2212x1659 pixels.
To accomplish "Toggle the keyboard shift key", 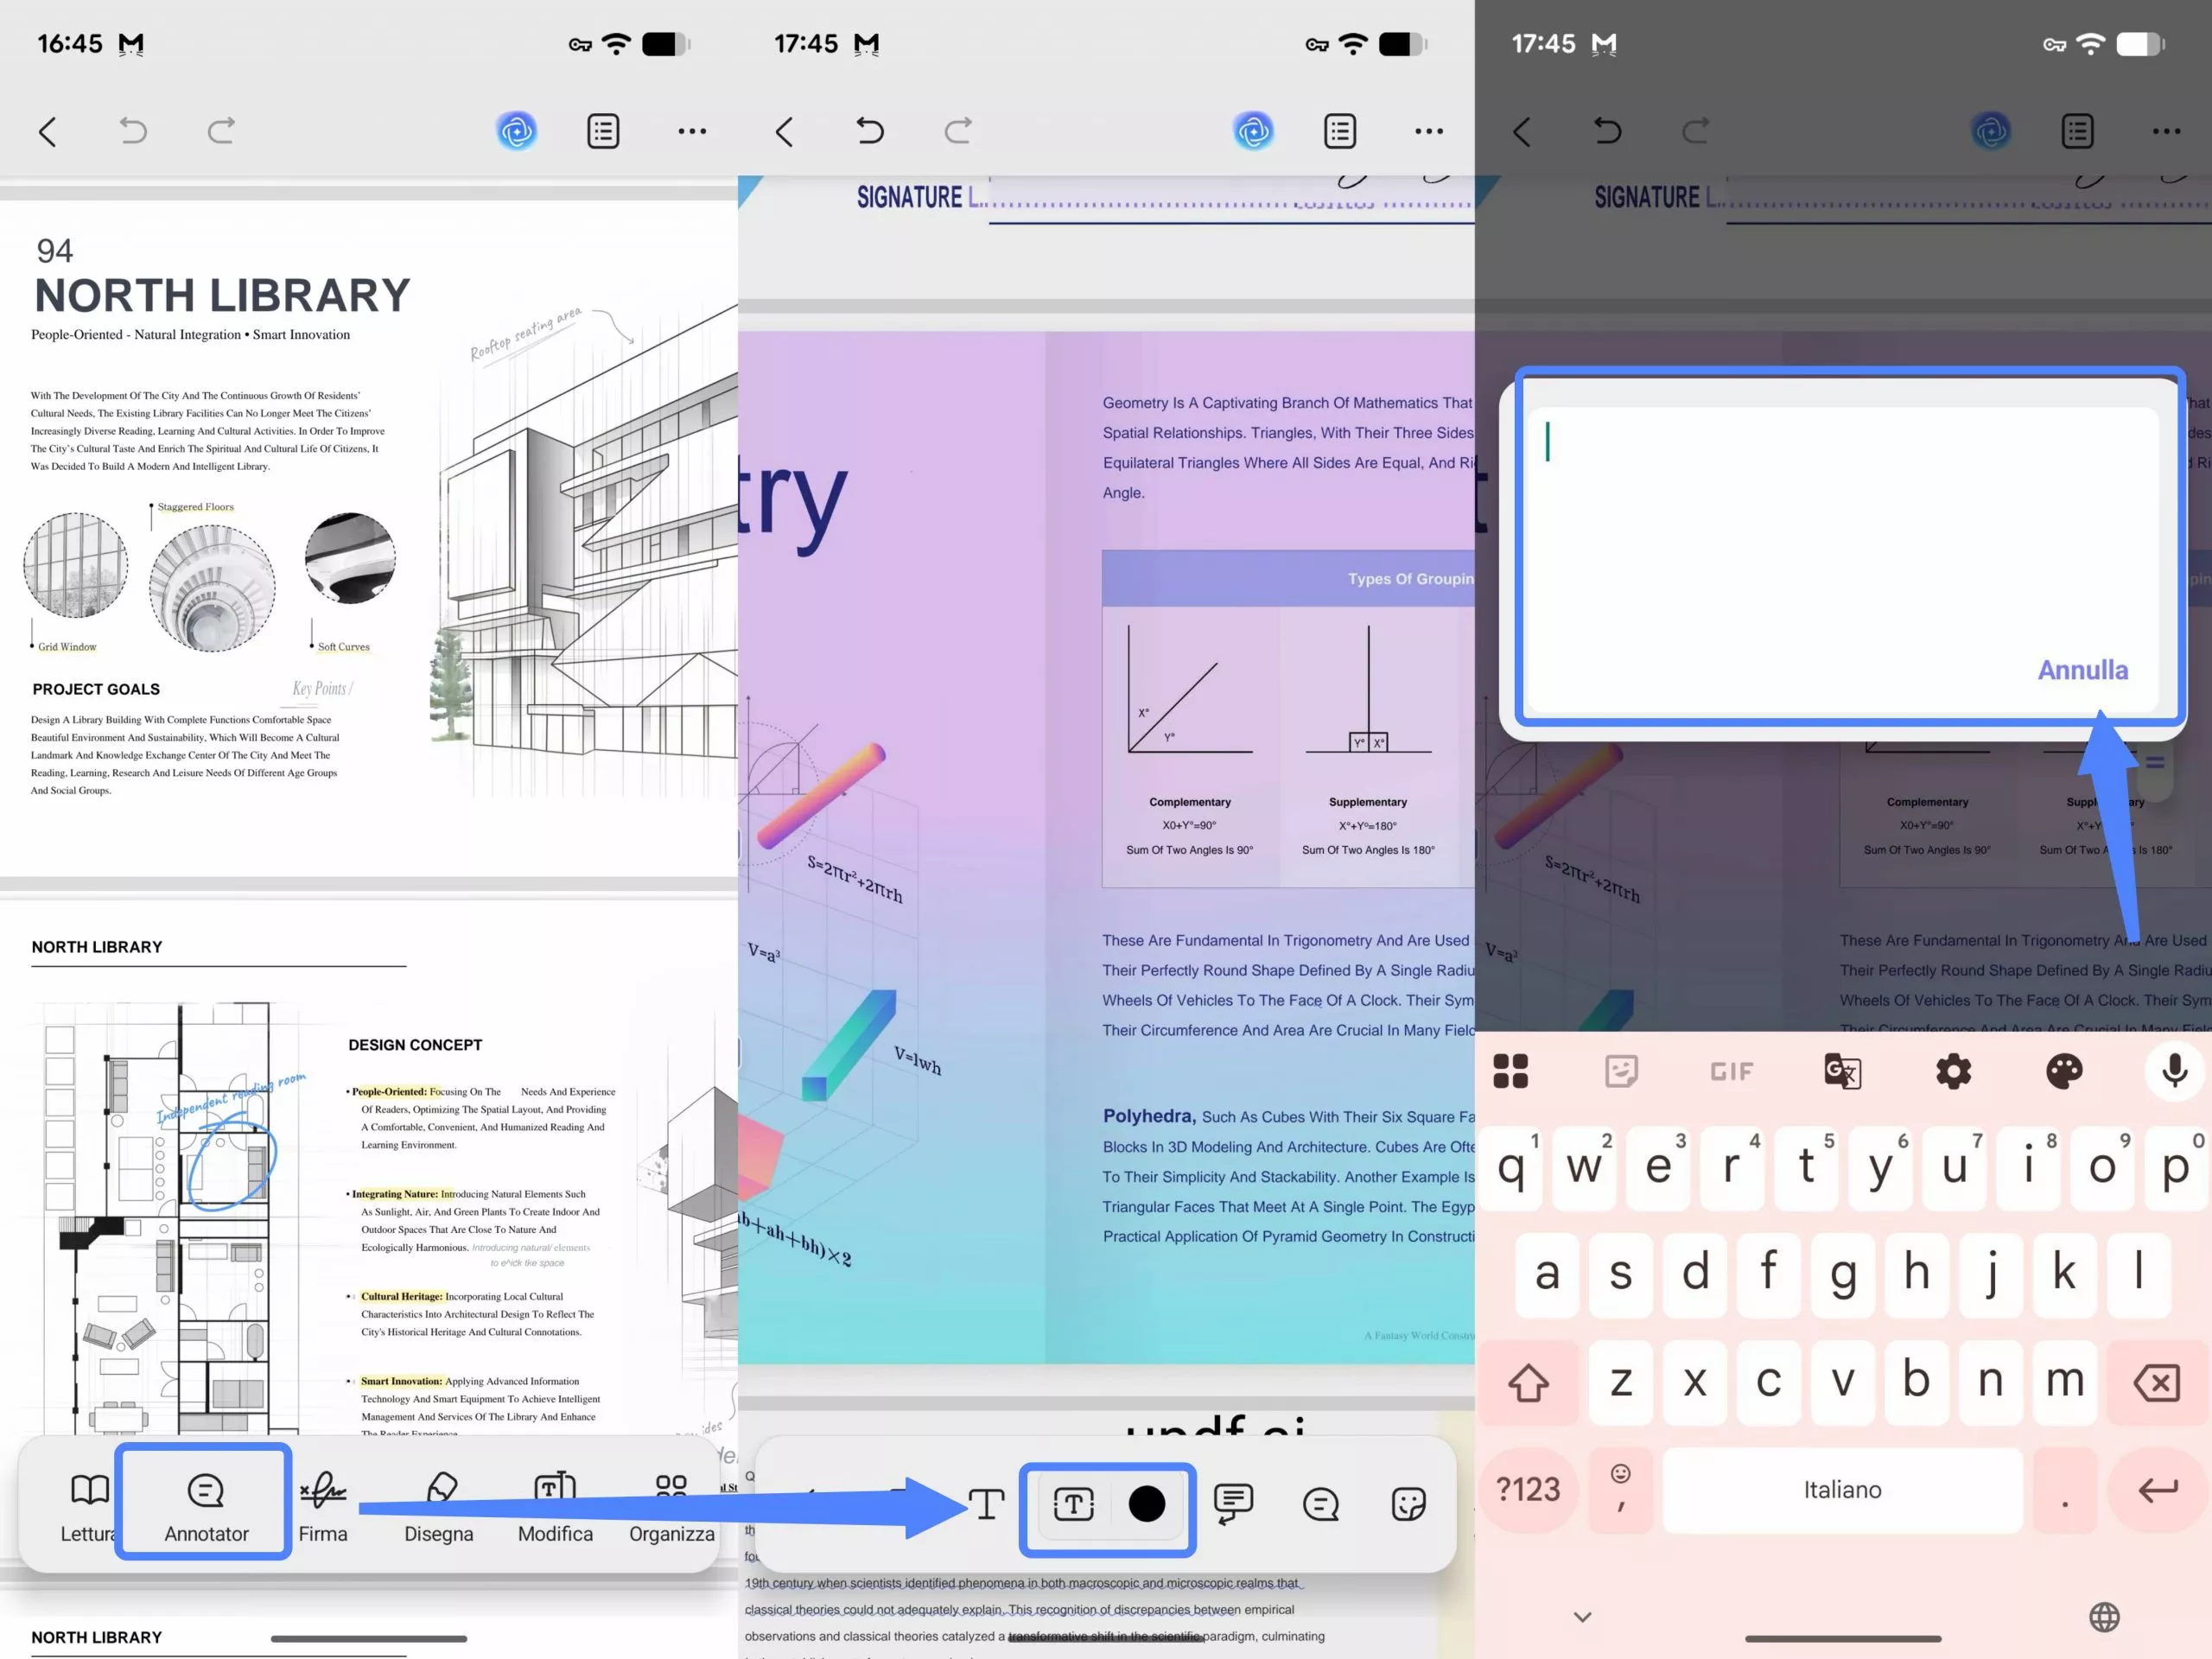I will point(1528,1383).
